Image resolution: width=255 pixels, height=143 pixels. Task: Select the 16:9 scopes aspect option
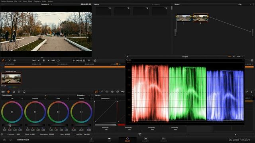point(229,56)
